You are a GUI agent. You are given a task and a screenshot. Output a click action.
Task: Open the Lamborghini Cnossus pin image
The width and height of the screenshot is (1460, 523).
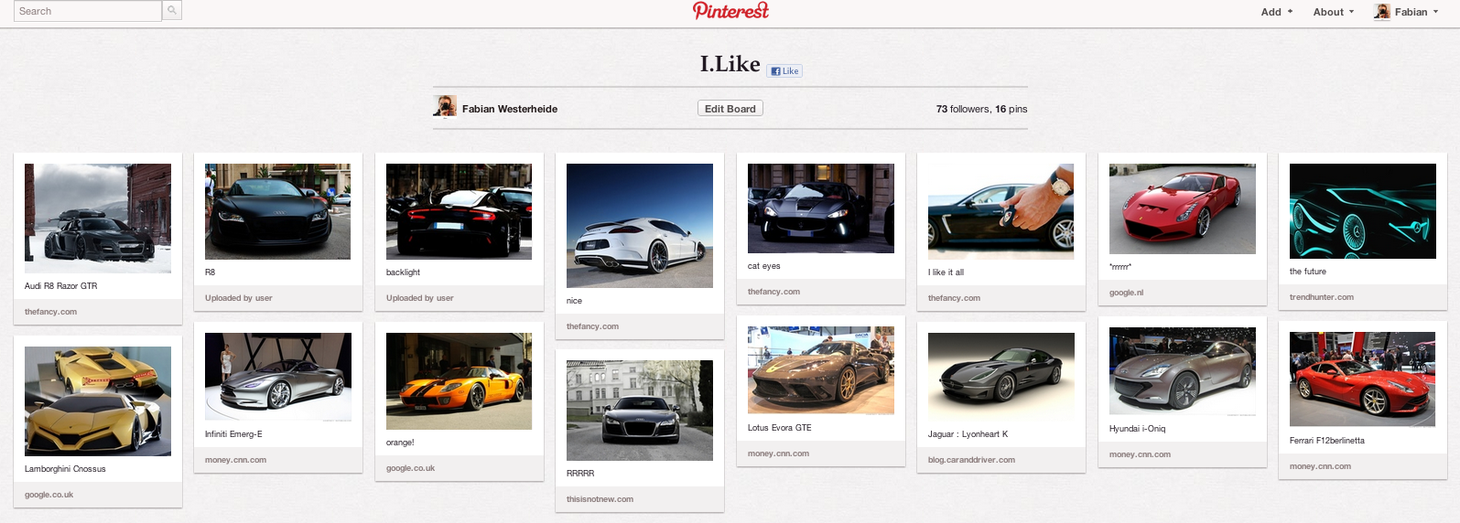coord(98,401)
